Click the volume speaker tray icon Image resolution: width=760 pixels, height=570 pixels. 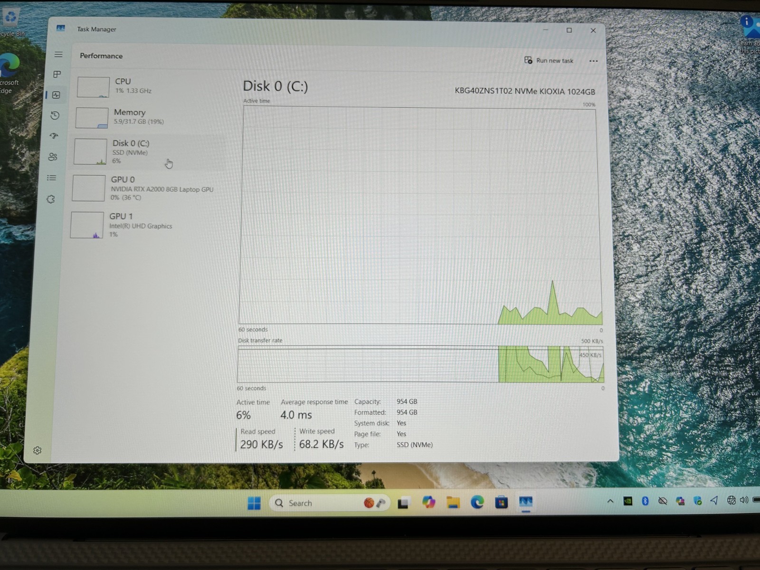click(x=744, y=500)
